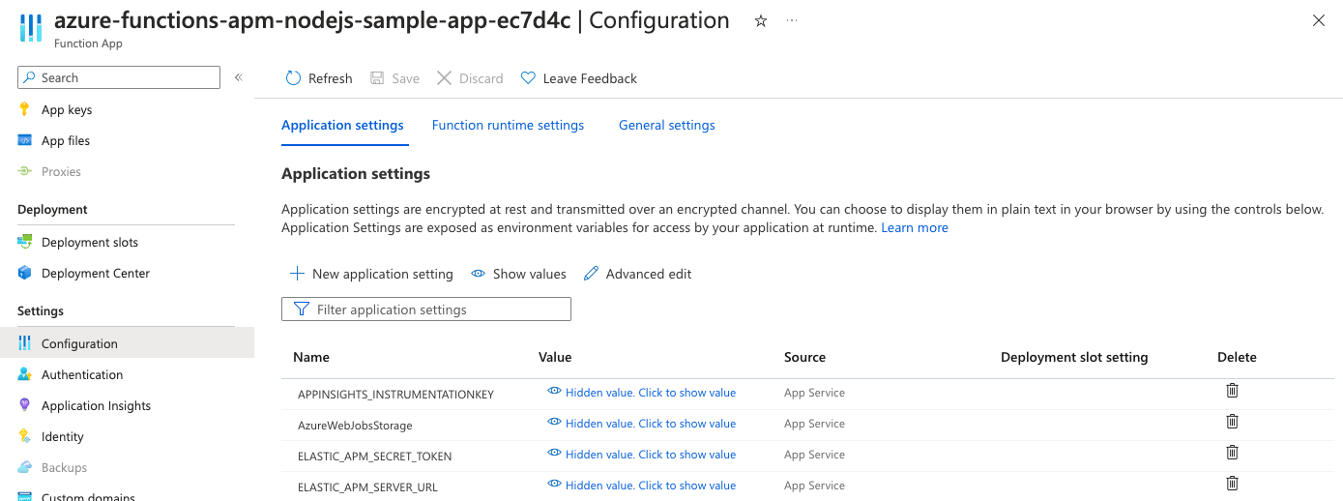Click the Filter application settings field
Image resolution: width=1343 pixels, height=501 pixels.
pyautogui.click(x=426, y=309)
